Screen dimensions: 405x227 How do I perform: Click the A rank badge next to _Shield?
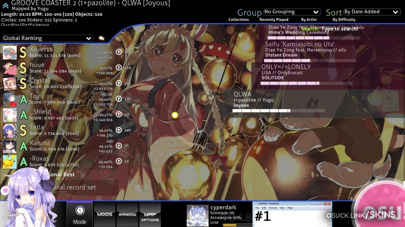[23, 115]
